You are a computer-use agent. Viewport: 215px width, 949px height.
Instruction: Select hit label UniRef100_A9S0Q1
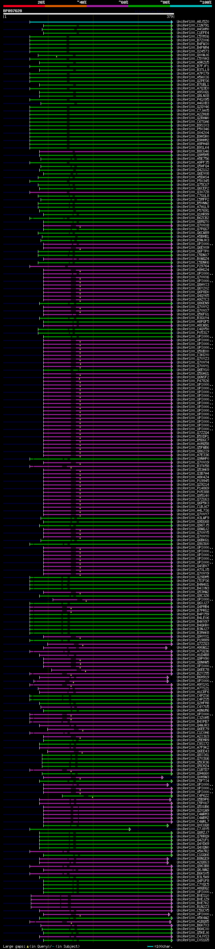point(192,92)
